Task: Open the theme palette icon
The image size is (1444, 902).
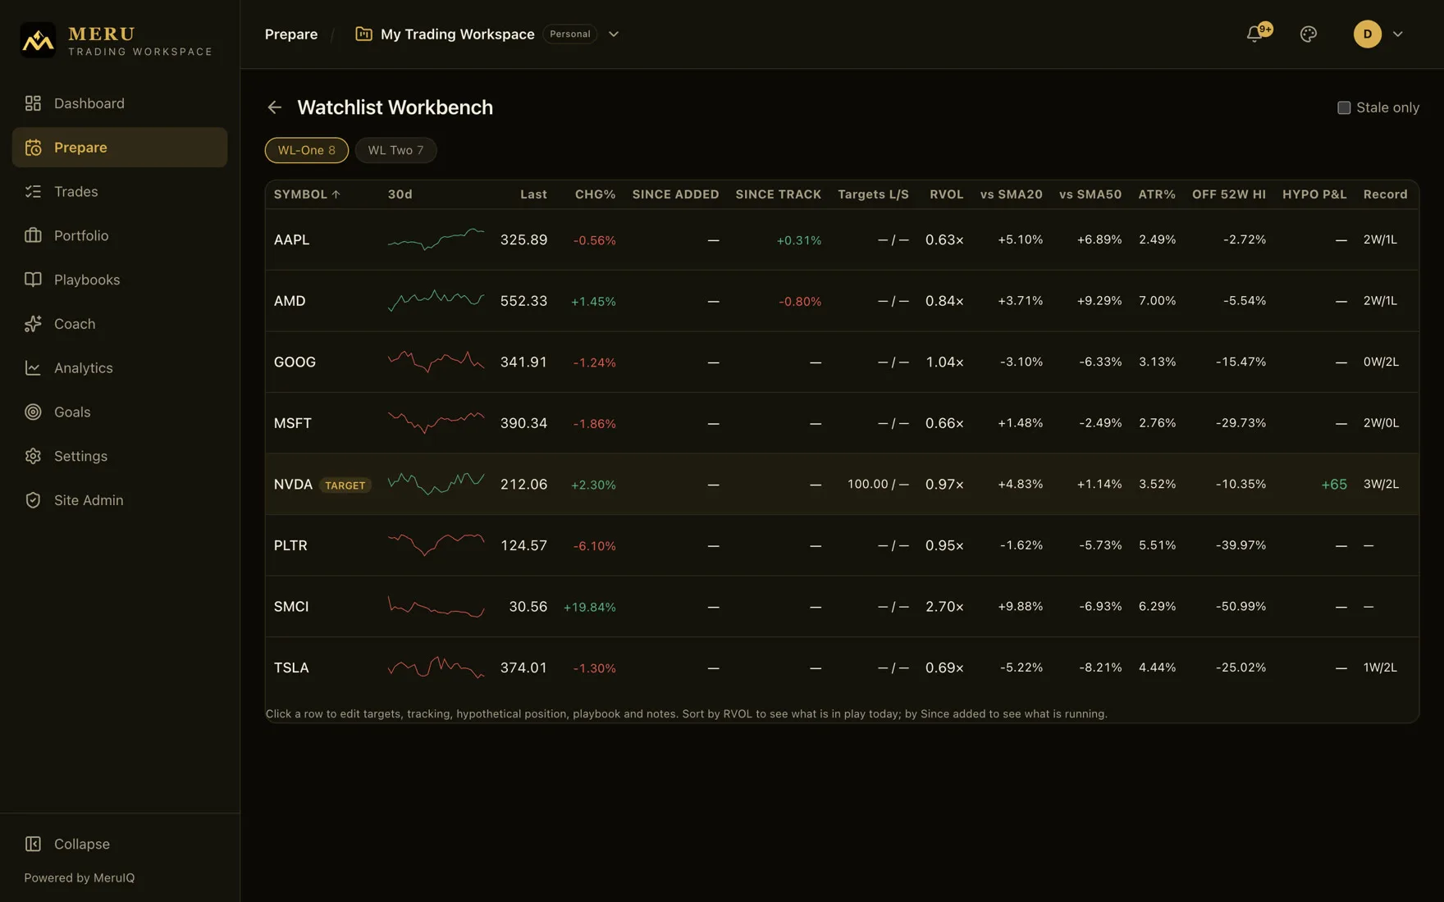Action: (1309, 34)
